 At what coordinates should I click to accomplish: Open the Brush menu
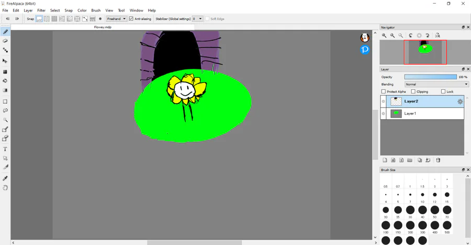(96, 10)
